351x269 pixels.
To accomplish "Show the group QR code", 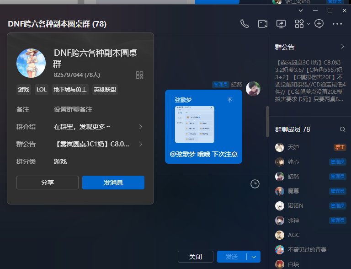I will click(139, 75).
